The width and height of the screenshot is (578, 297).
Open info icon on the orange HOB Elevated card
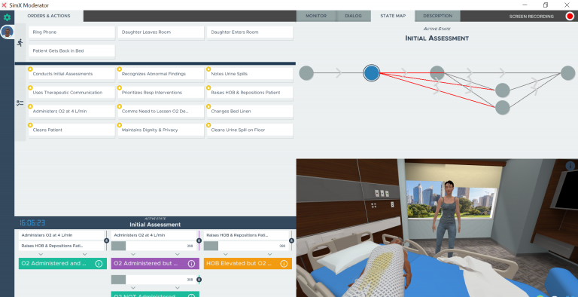click(x=284, y=263)
